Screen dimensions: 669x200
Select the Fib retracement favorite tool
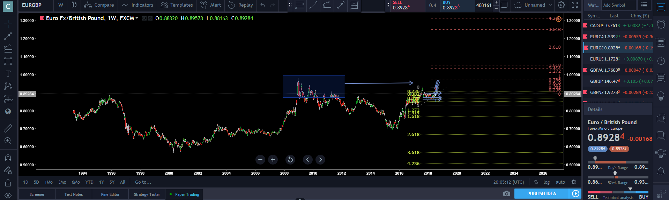click(327, 5)
